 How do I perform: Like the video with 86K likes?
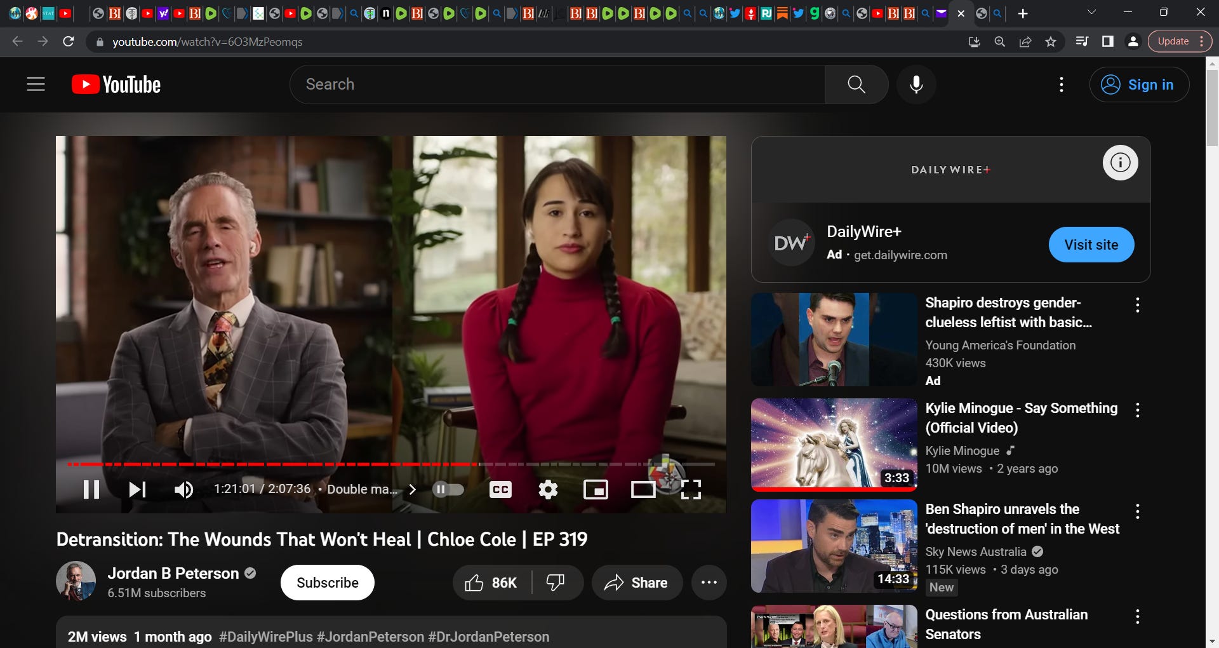491,583
